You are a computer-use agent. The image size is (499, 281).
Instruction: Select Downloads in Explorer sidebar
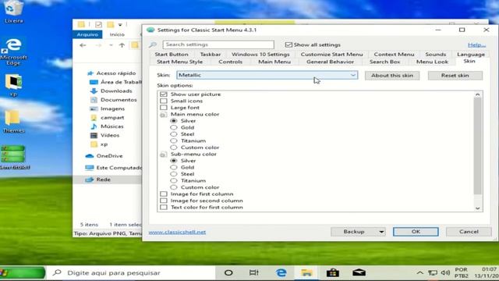pyautogui.click(x=116, y=91)
